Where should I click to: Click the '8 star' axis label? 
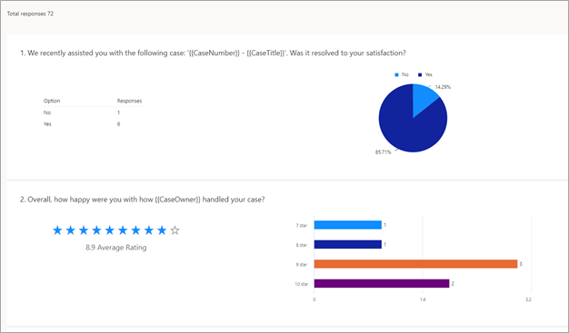[x=301, y=245]
